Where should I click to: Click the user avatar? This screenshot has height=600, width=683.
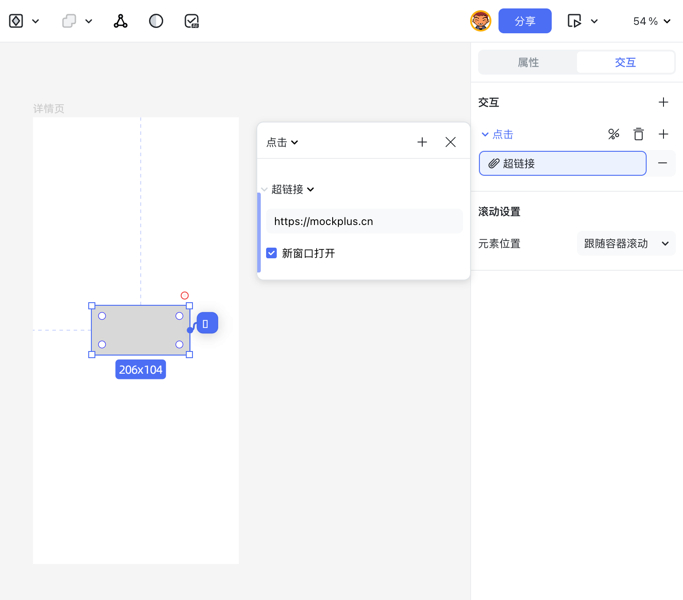[x=481, y=21]
